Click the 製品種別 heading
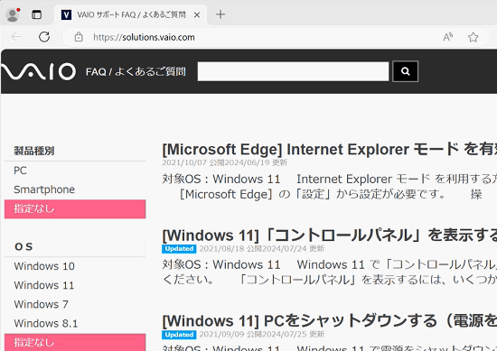Viewport: 497px width, 351px height. pyautogui.click(x=34, y=151)
